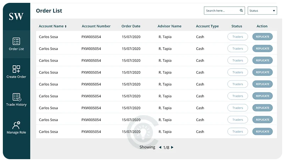285x162 pixels.
Task: Click the magnifier search icon
Action: coord(241,10)
